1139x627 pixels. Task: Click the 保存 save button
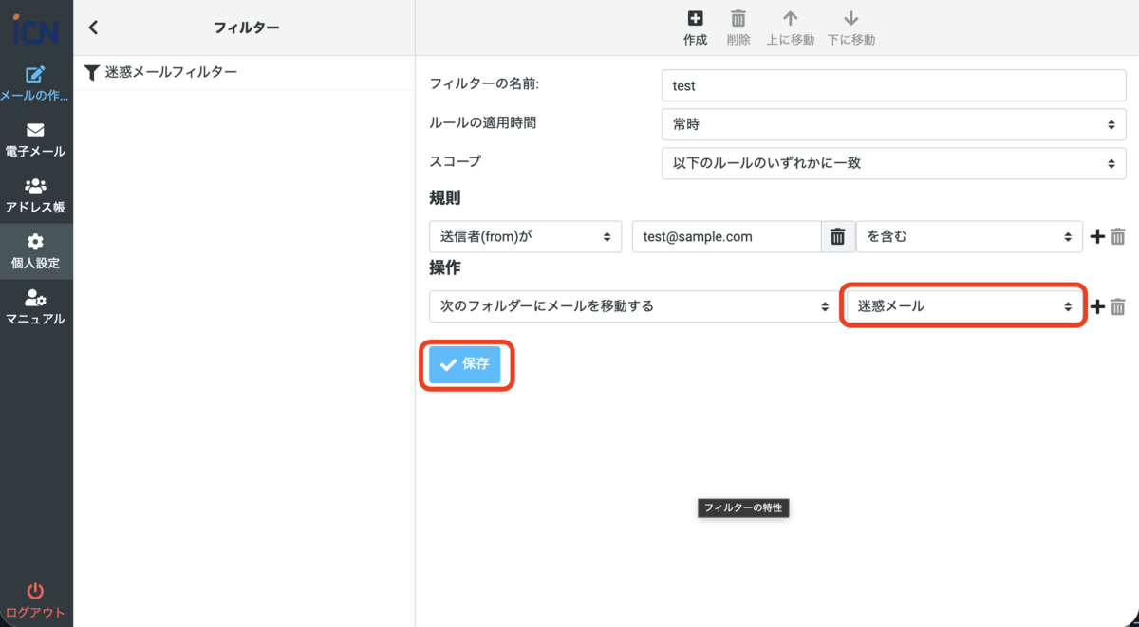tap(466, 364)
